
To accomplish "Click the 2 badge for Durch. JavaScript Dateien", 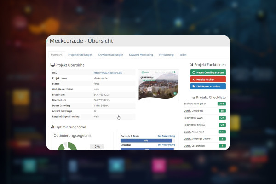I will tap(222, 139).
